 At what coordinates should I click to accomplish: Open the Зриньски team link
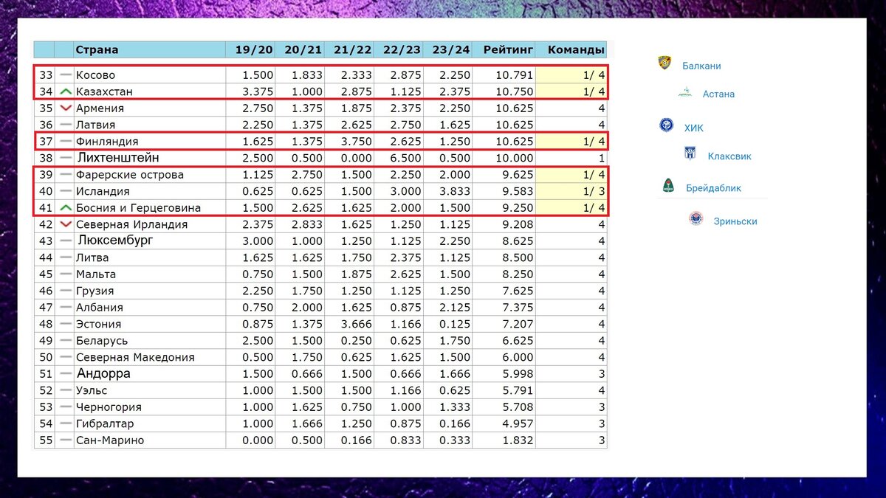click(x=735, y=221)
